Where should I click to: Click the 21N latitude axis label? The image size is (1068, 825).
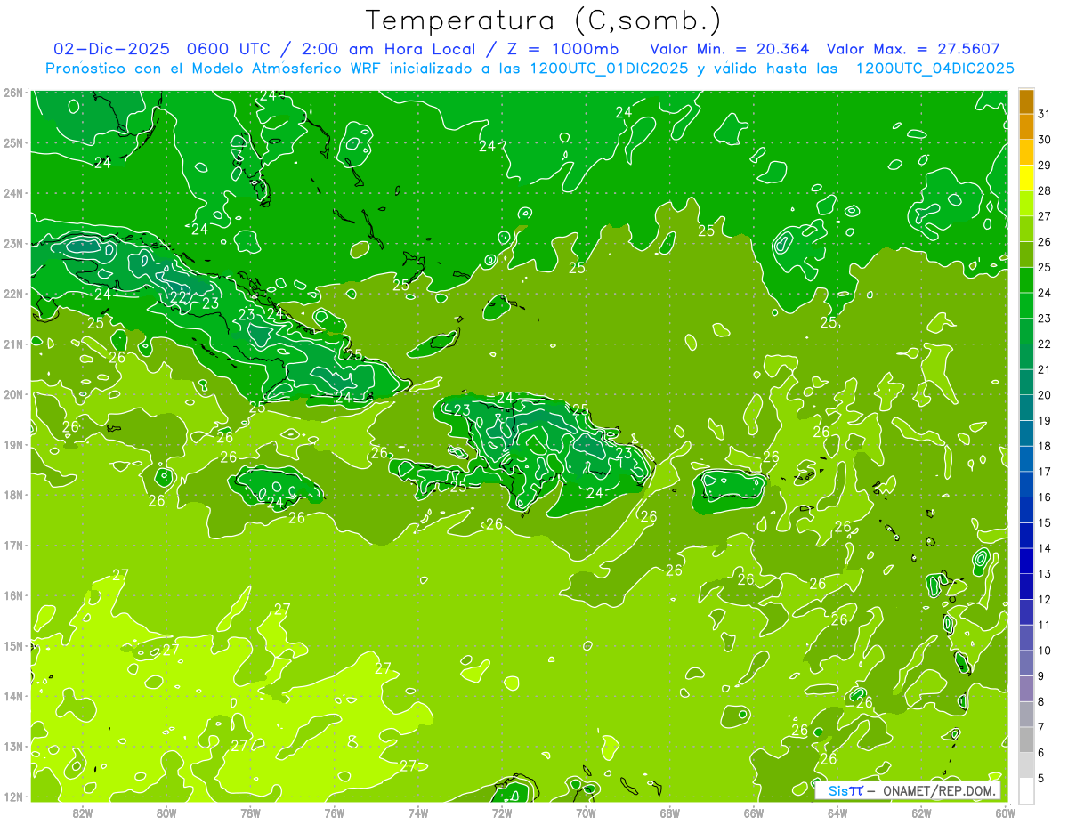coord(12,344)
